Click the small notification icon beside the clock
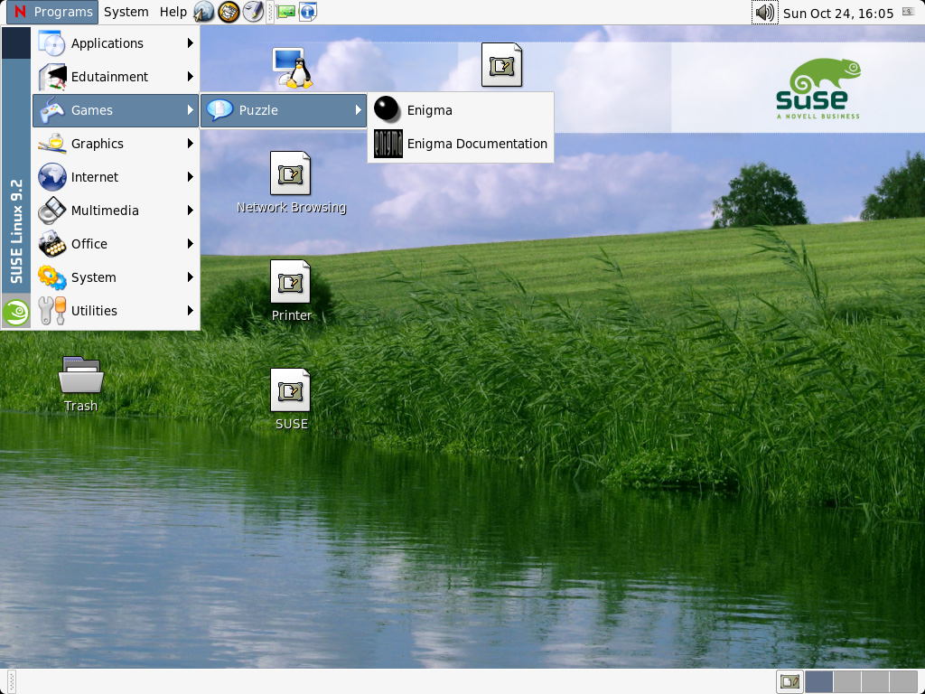The image size is (925, 694). pos(909,12)
